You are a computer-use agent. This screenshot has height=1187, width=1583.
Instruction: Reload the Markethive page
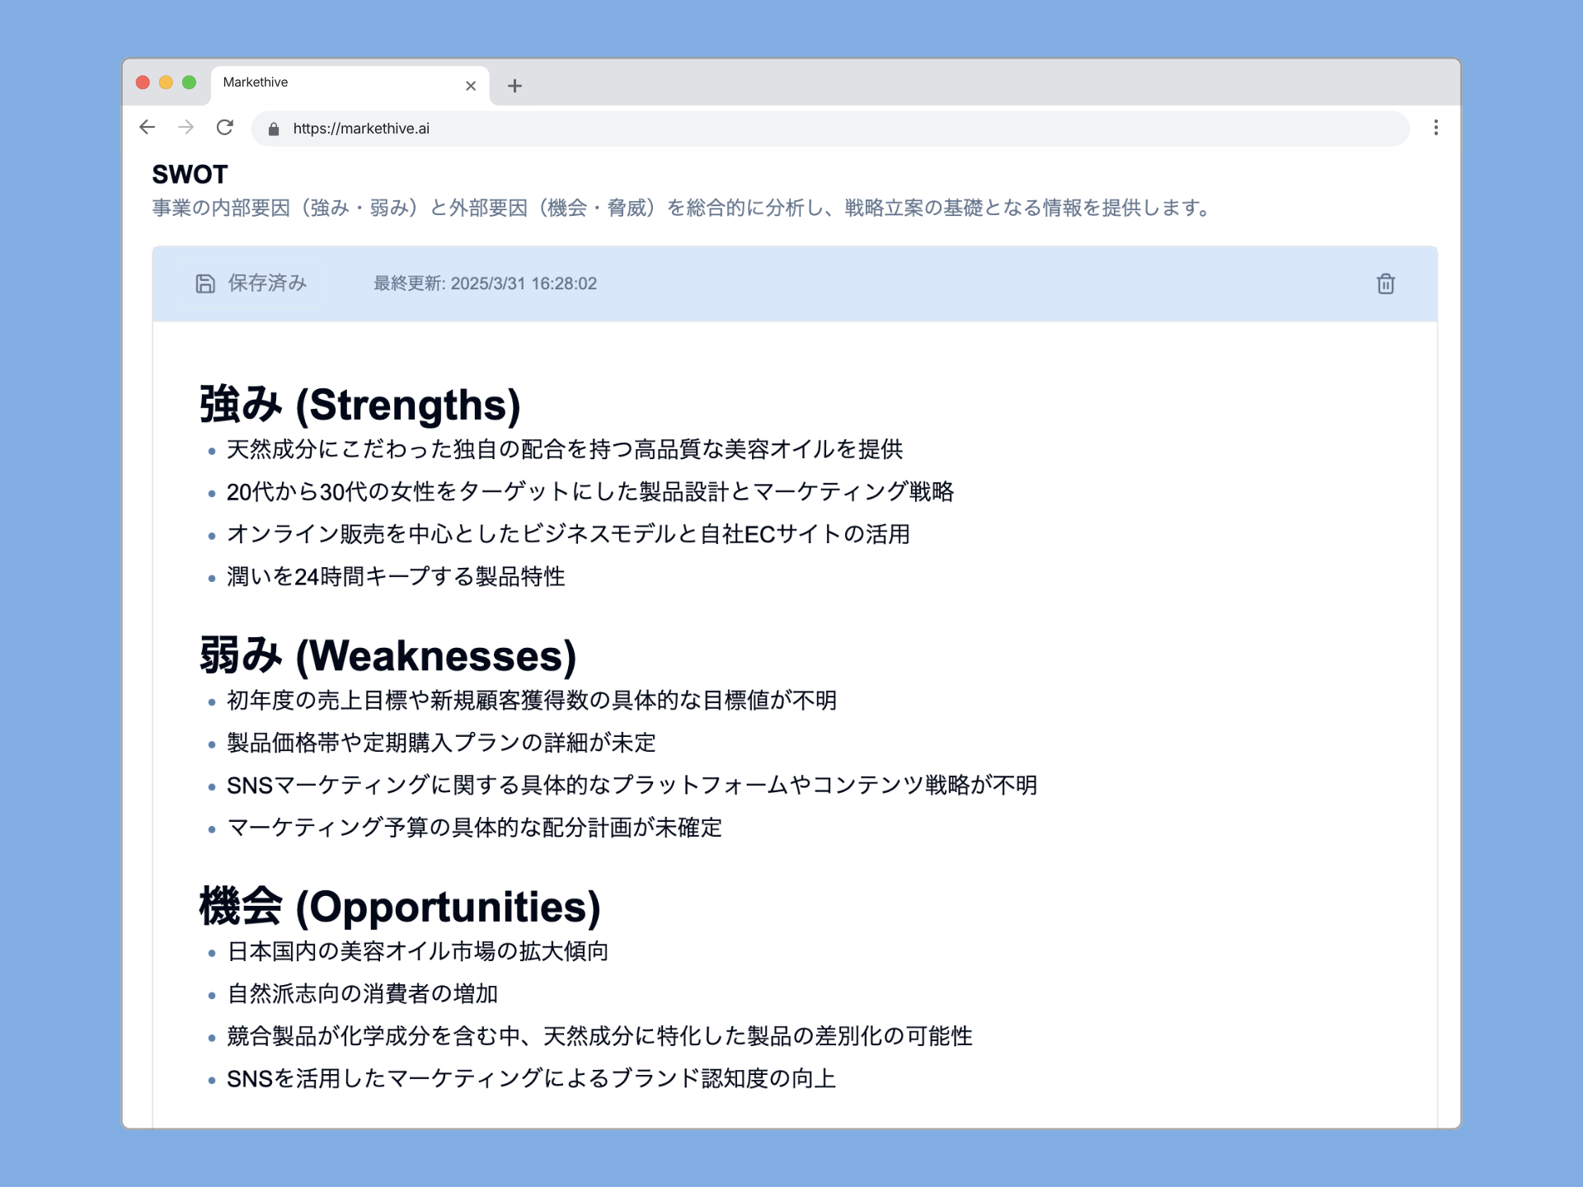click(x=225, y=128)
